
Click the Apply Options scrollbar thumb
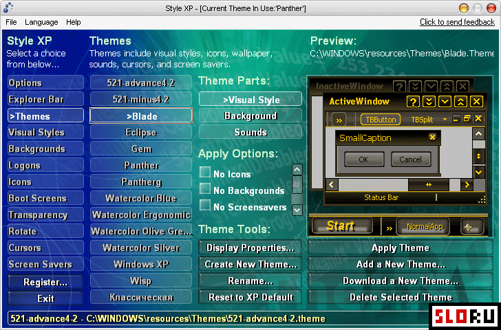297,184
